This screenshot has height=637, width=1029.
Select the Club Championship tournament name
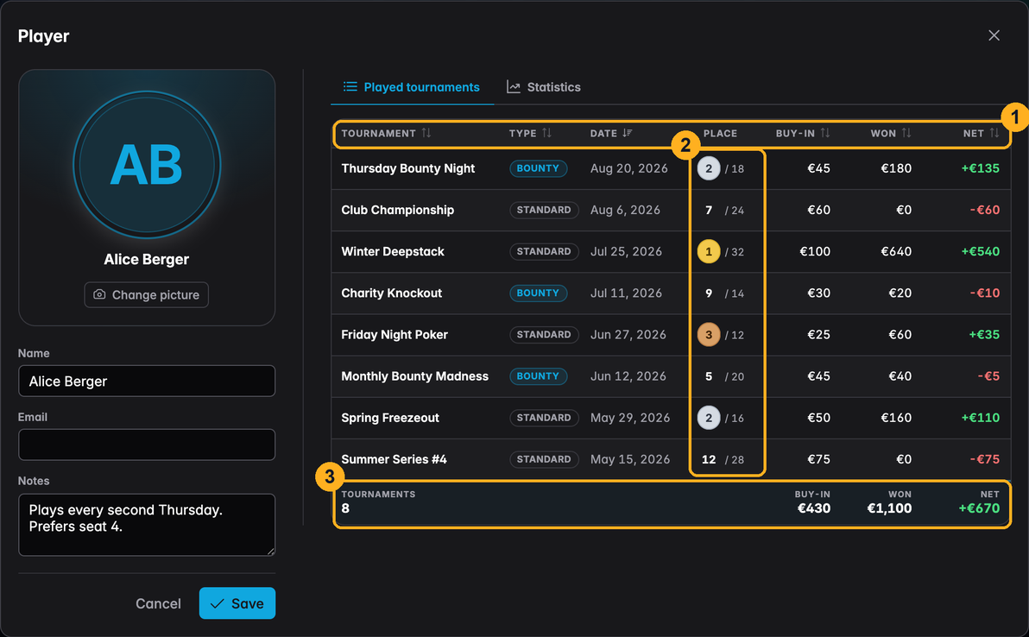click(x=398, y=210)
